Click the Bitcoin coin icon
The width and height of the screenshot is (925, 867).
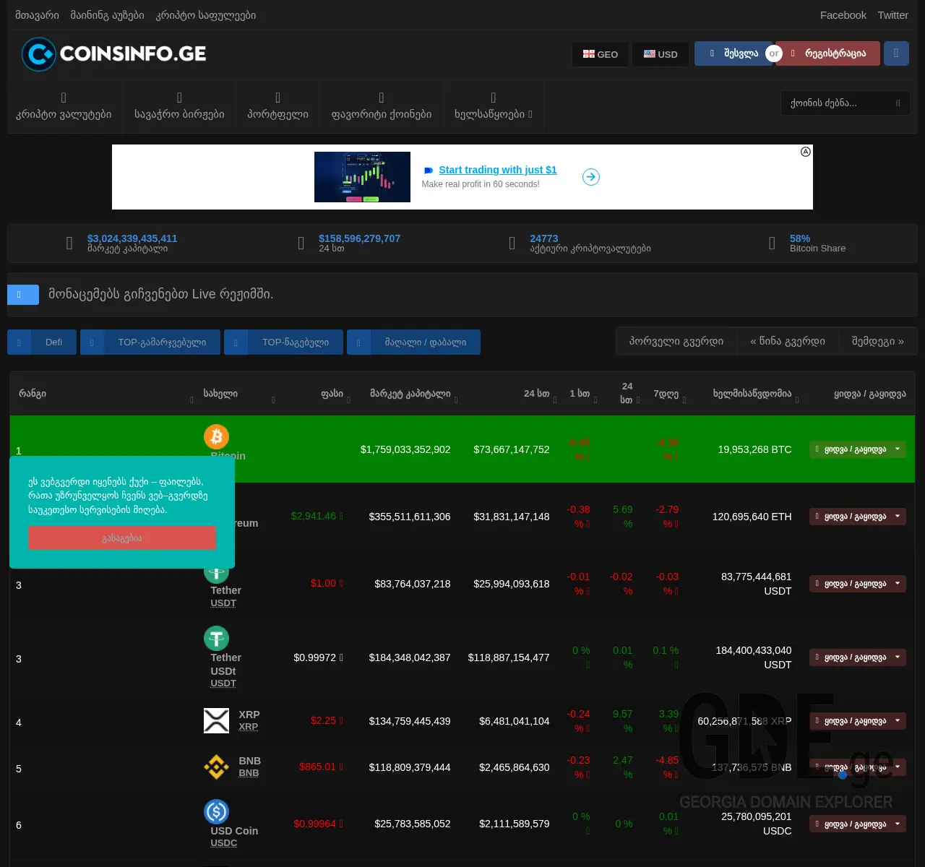(216, 436)
